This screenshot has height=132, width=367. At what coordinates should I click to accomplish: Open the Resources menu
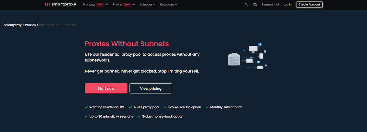click(168, 5)
